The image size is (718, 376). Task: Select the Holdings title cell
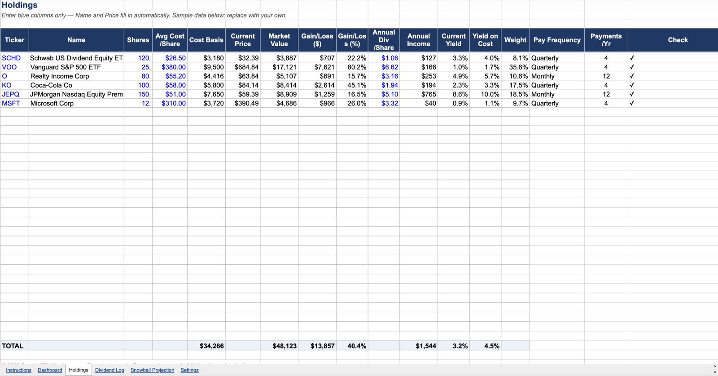coord(20,5)
